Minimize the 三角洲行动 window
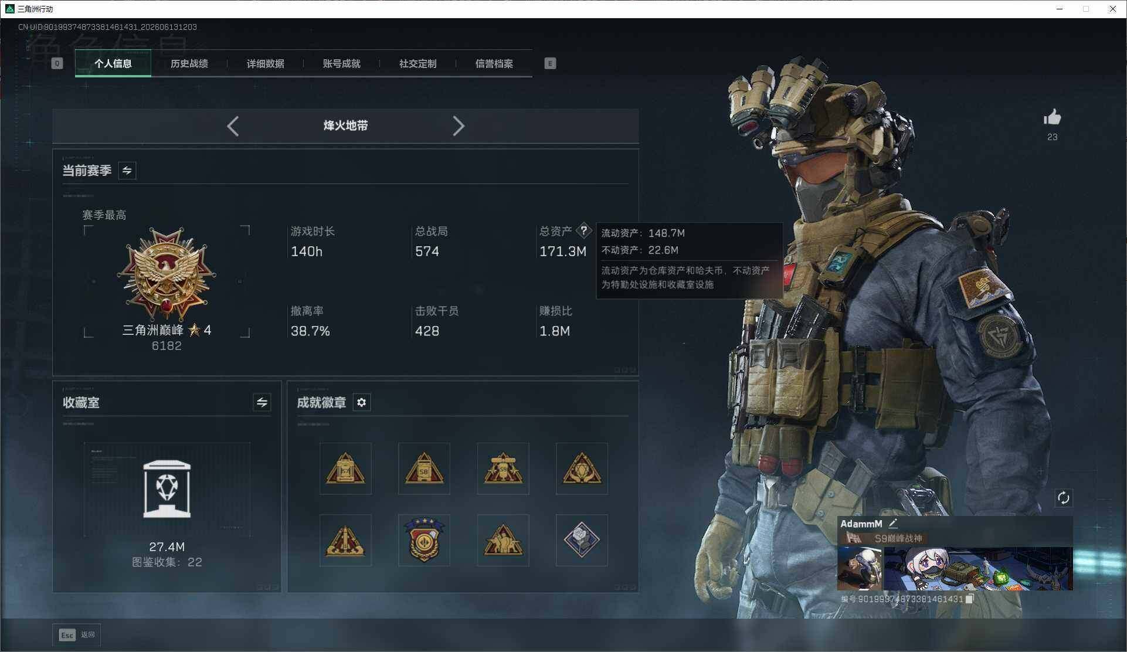Screen dimensions: 1127x652 (1060, 9)
